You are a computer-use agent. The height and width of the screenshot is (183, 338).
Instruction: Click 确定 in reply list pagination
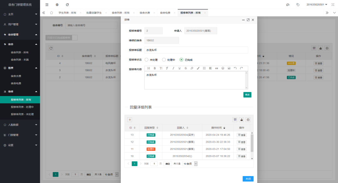[x=167, y=164]
